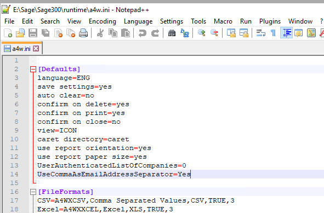
Task: Collapse the [Defaults] section fold marker
Action: point(33,69)
